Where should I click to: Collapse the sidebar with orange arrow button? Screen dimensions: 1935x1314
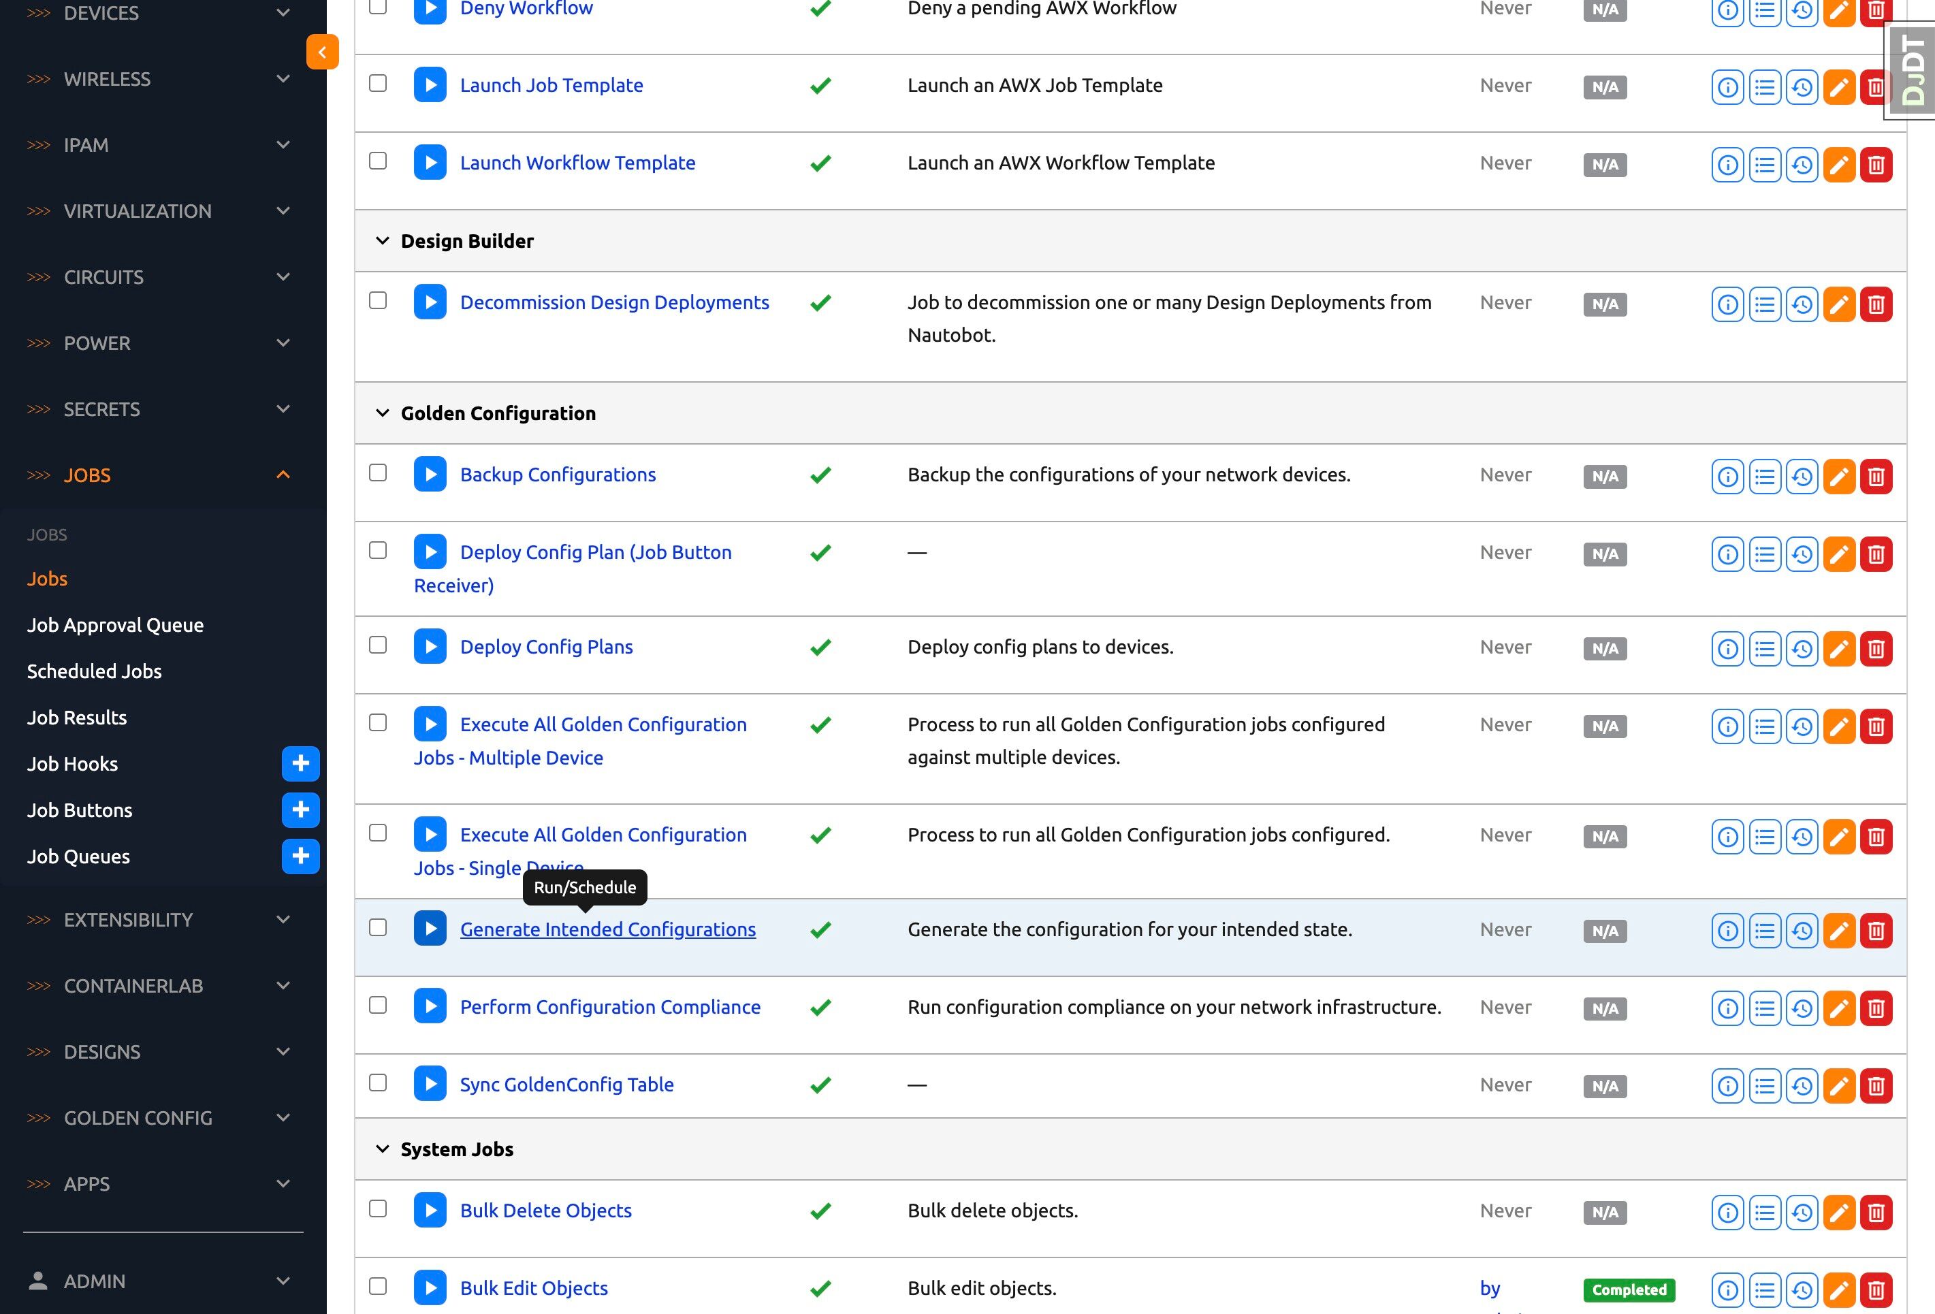pos(322,52)
